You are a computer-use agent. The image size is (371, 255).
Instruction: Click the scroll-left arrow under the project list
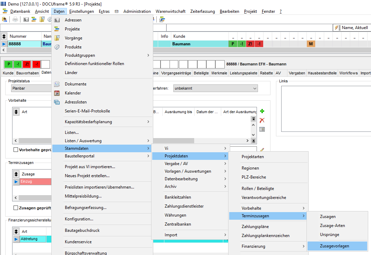[x=3, y=50]
